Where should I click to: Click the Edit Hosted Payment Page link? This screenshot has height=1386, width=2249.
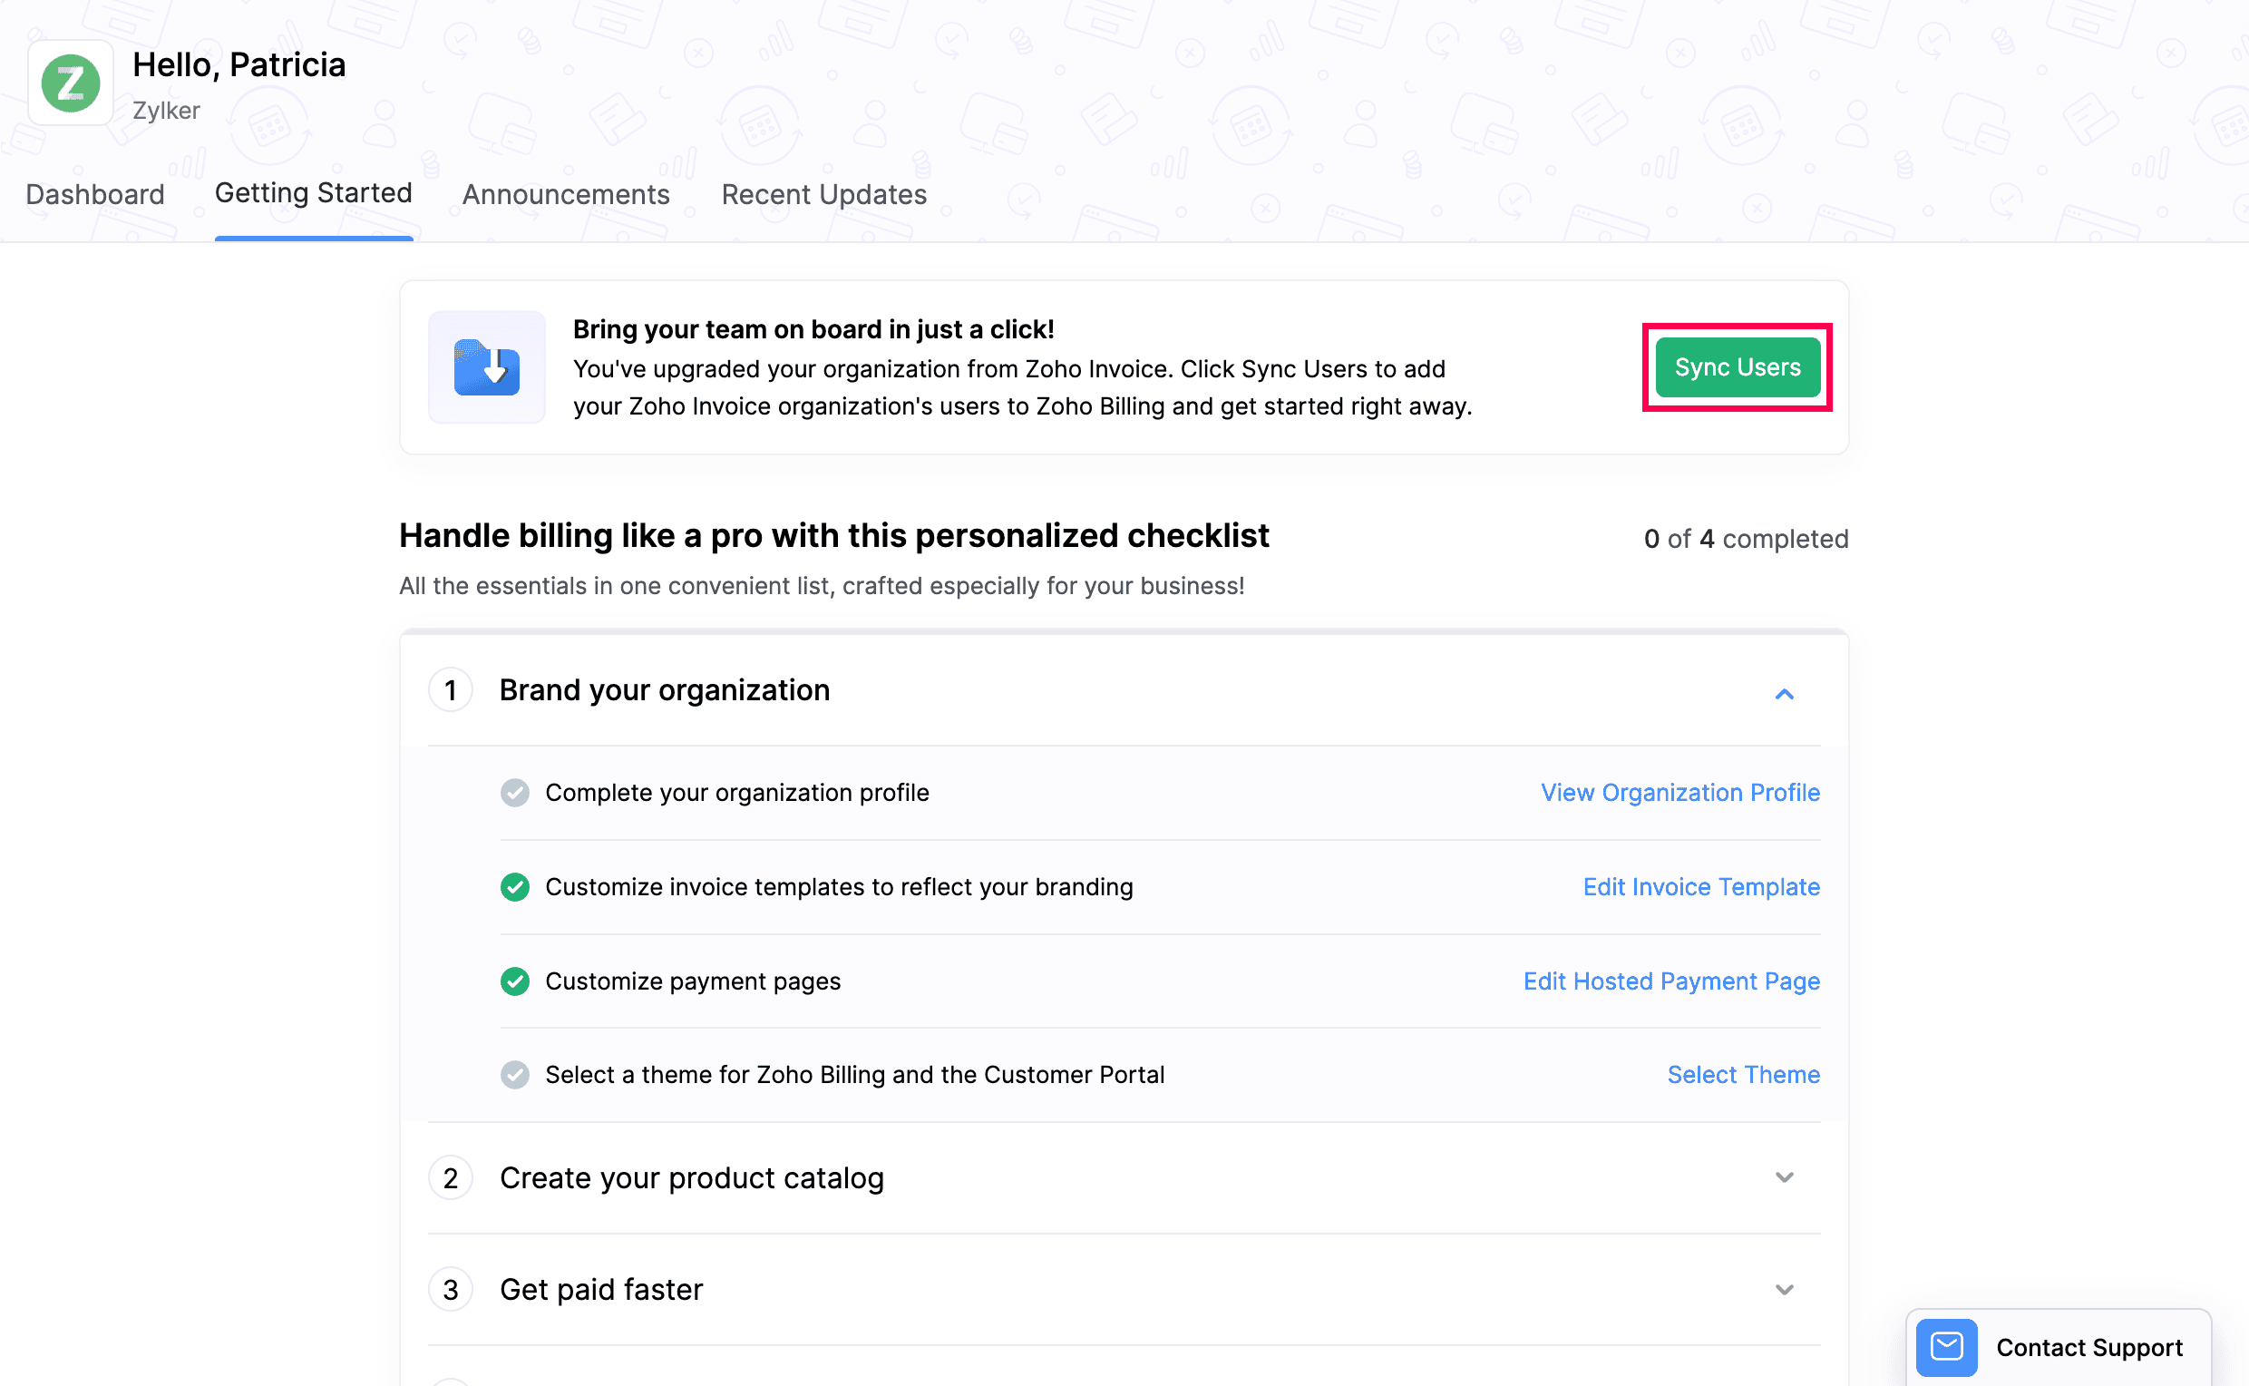[x=1670, y=980]
